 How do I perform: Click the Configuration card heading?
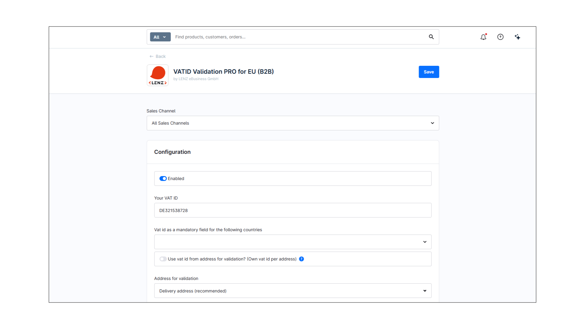point(172,152)
